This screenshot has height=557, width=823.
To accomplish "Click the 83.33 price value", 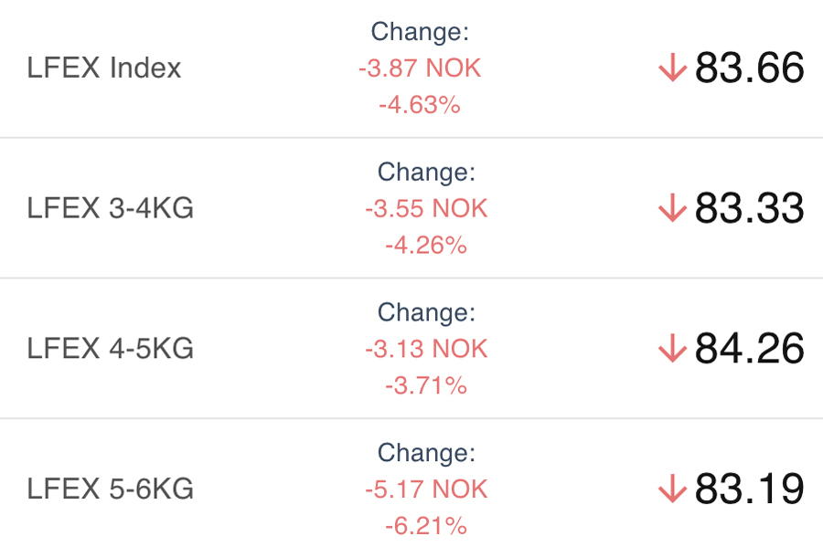I will 749,209.
